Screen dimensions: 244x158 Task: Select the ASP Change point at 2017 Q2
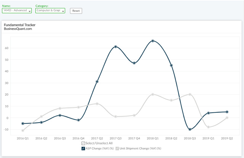(97, 82)
